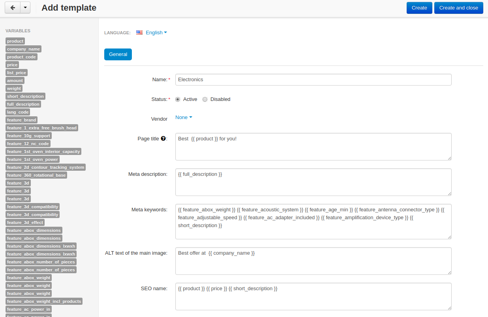Image resolution: width=488 pixels, height=317 pixels.
Task: Insert the product variable tag
Action: (15, 41)
